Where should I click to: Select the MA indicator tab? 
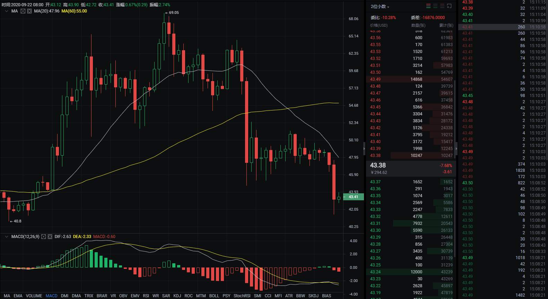[x=7, y=296]
